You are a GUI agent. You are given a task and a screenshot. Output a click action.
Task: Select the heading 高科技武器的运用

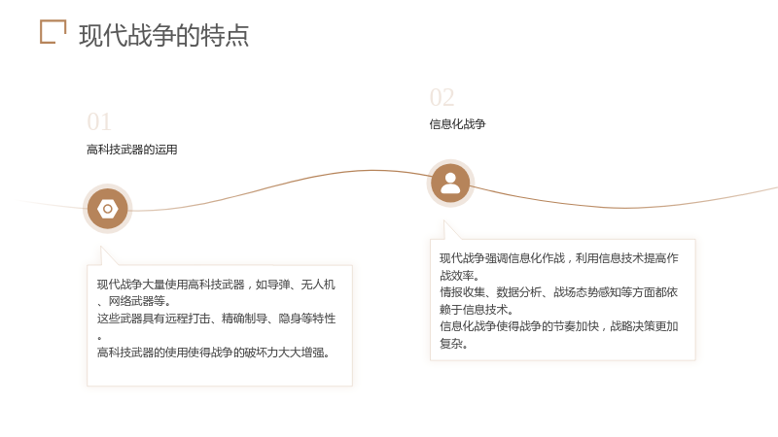[132, 150]
